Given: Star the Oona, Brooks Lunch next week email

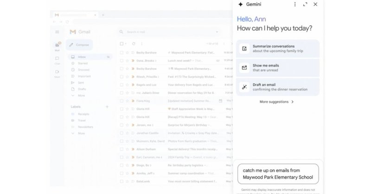Looking at the screenshot, I should [x=127, y=61].
